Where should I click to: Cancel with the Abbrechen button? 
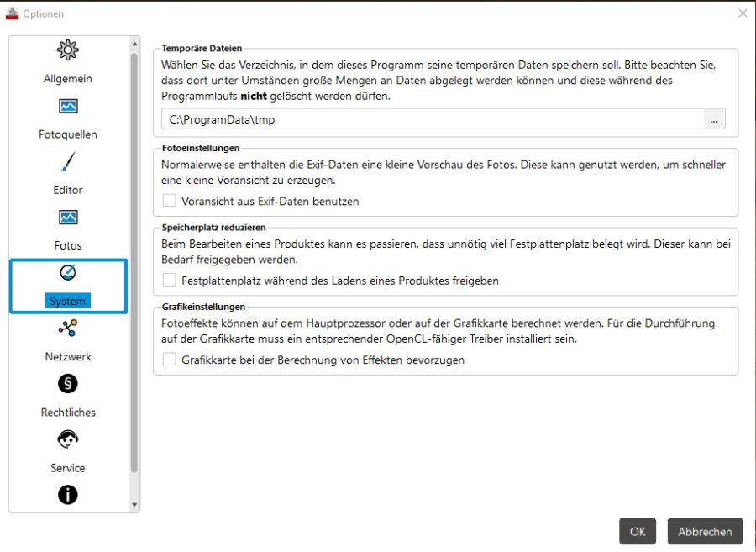[x=705, y=531]
